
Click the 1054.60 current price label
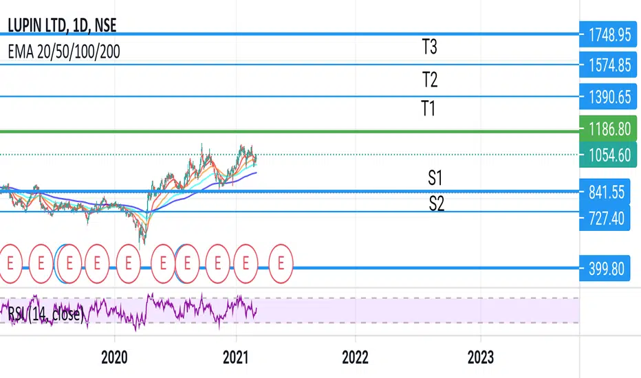(x=608, y=155)
